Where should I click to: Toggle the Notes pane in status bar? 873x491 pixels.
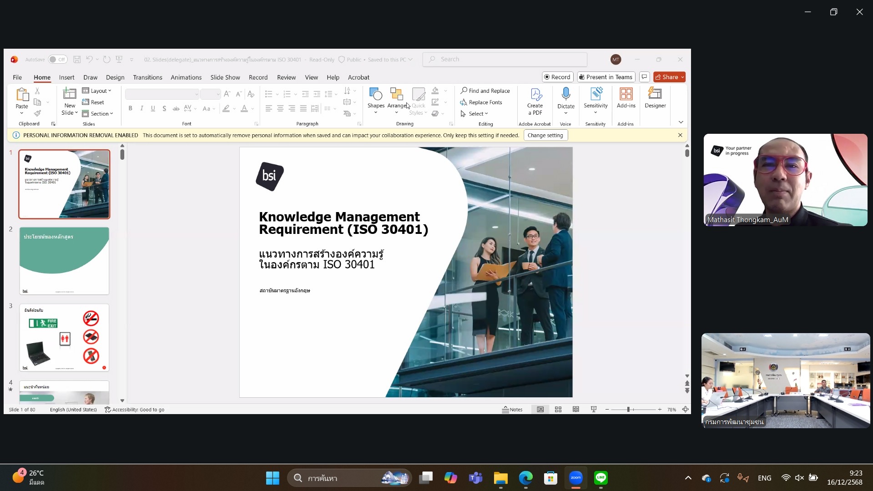point(512,410)
